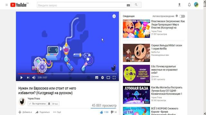Toggle subtitles on the player
The width and height of the screenshot is (206, 115).
click(x=97, y=78)
